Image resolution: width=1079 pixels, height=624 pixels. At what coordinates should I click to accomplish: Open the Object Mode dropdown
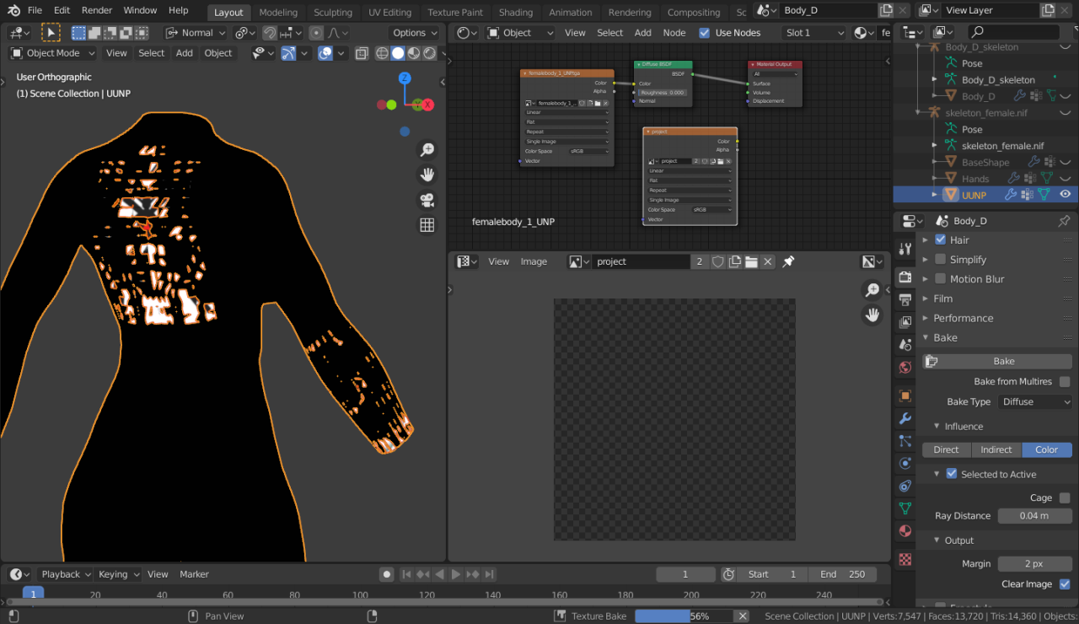(x=51, y=53)
